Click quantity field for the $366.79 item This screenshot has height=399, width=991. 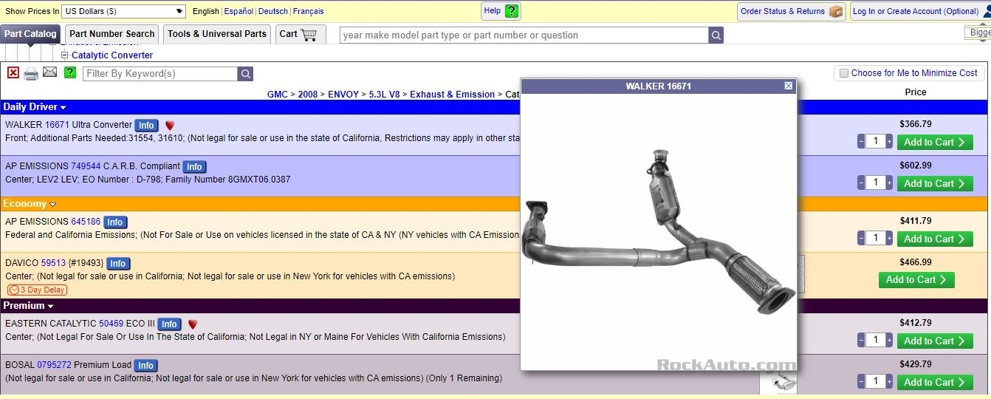pos(875,142)
